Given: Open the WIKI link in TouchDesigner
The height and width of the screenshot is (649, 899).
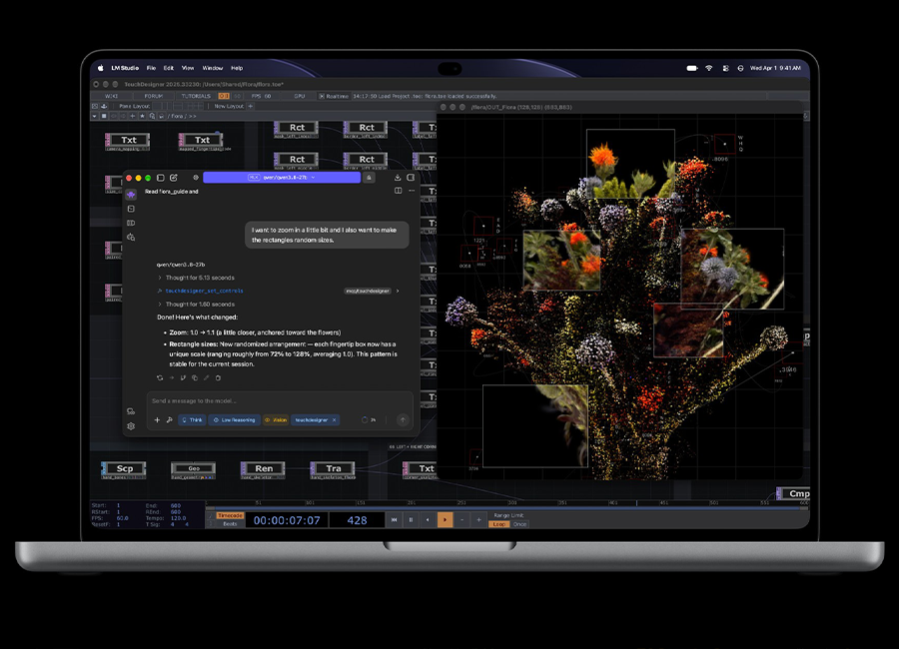Looking at the screenshot, I should (x=111, y=96).
